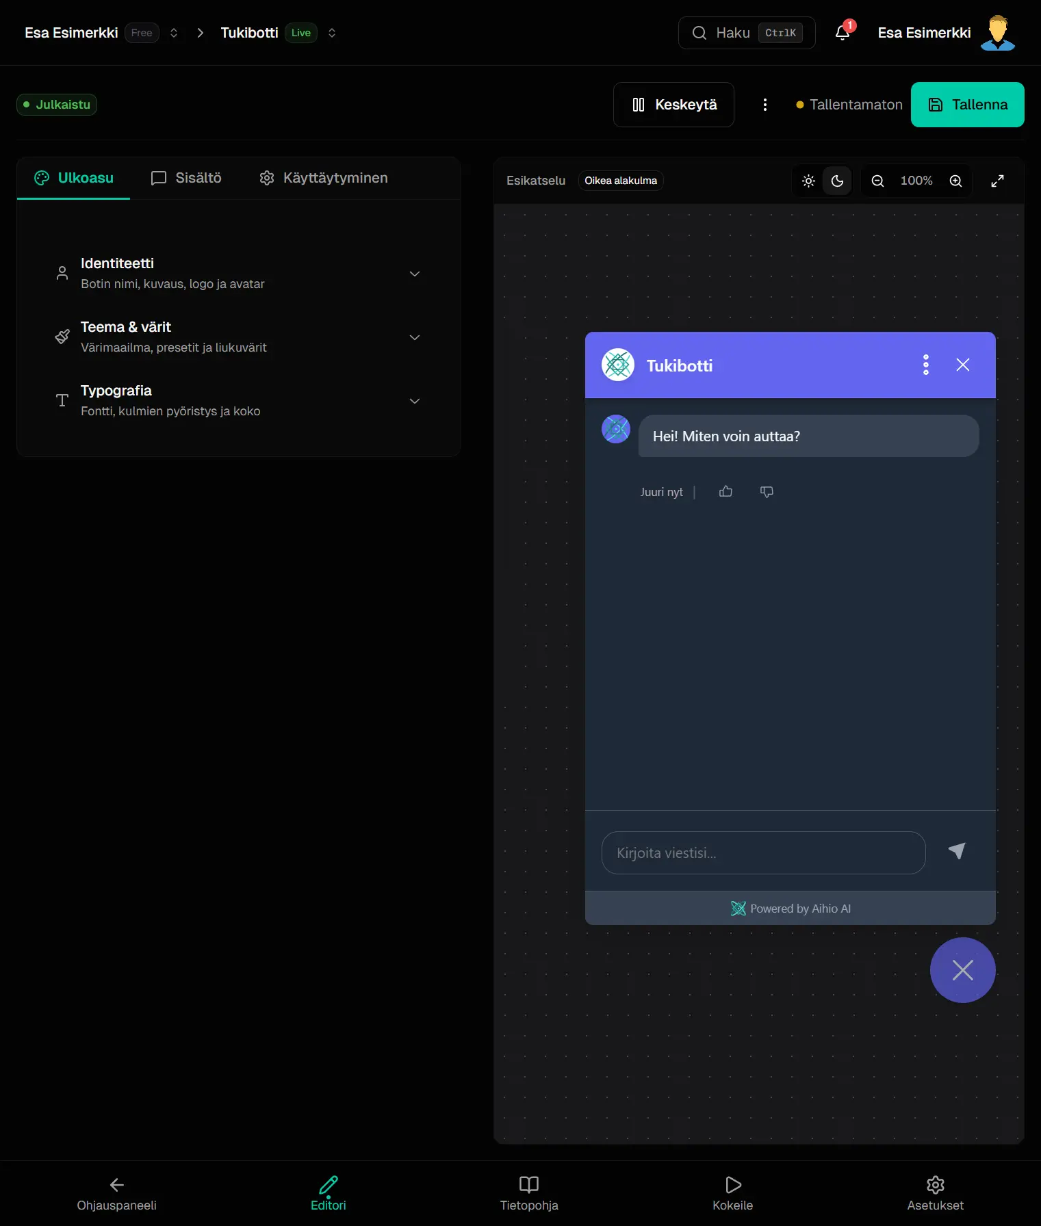Click the Keskeytä pause button
The width and height of the screenshot is (1041, 1226).
(673, 105)
